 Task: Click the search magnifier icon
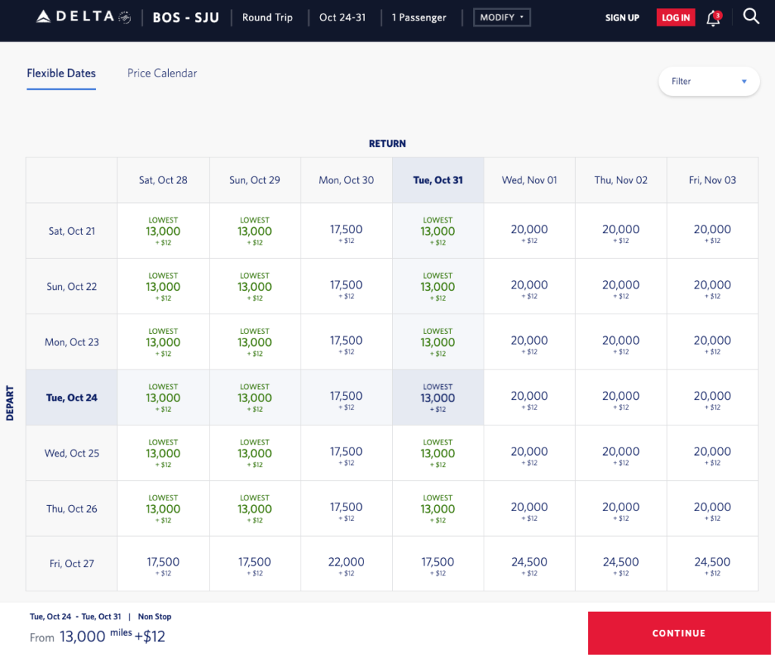click(751, 17)
